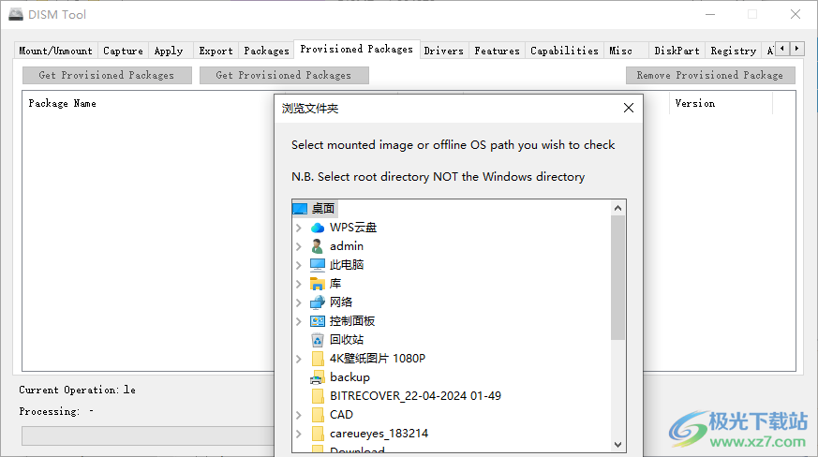
Task: Expand the admin tree node
Action: click(x=298, y=246)
